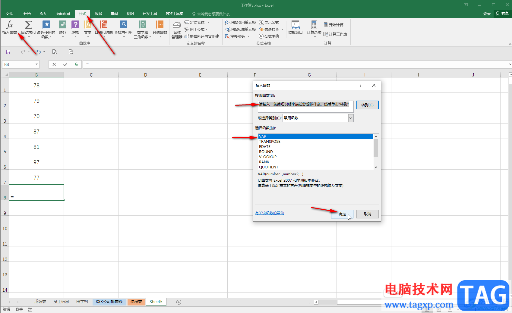The width and height of the screenshot is (512, 313).
Task: Open the AutoSum sigma icon
Action: pyautogui.click(x=28, y=25)
